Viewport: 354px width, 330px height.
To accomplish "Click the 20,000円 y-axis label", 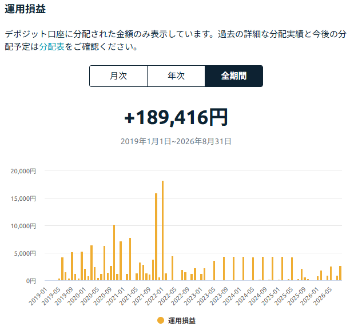I will [x=23, y=171].
